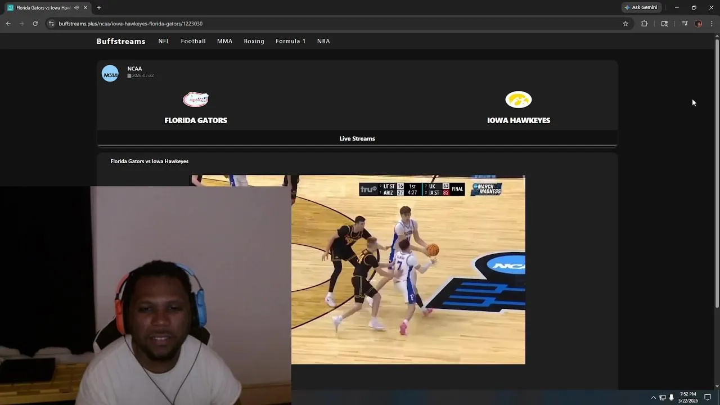The width and height of the screenshot is (720, 405).
Task: Go back with the browser back arrow
Action: coord(8,24)
